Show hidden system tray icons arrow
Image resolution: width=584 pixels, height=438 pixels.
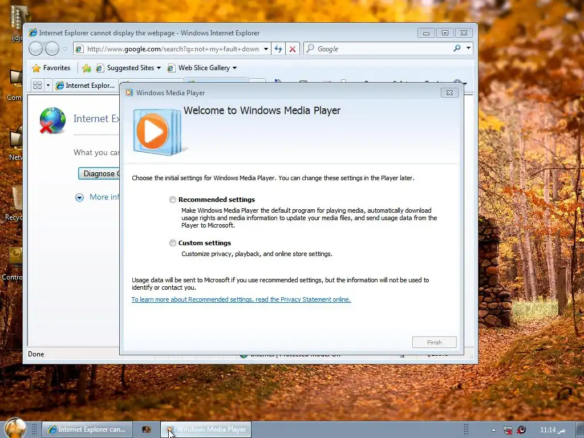[493, 430]
